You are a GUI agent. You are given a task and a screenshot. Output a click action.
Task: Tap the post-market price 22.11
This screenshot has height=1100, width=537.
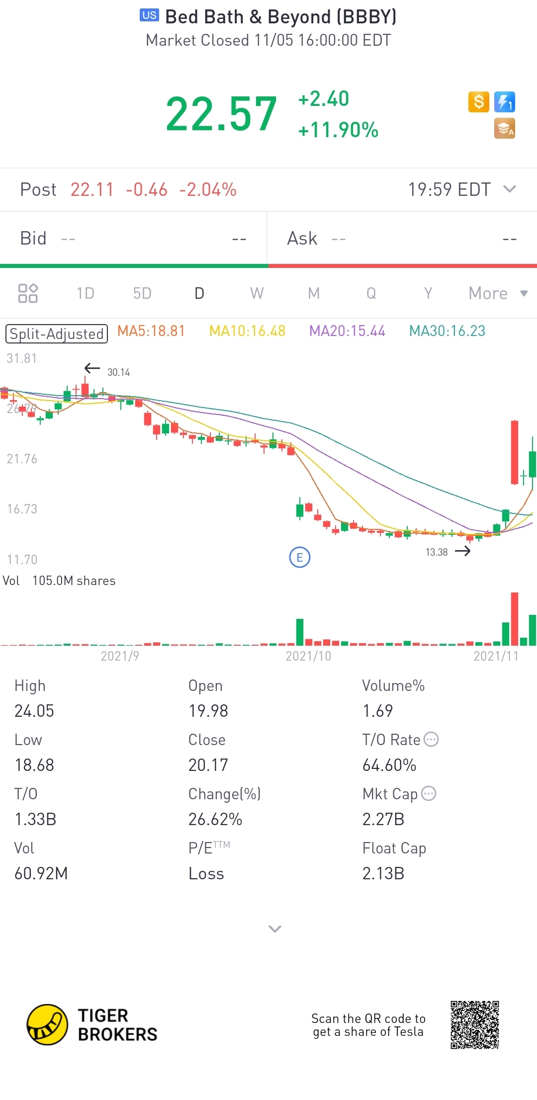(92, 189)
